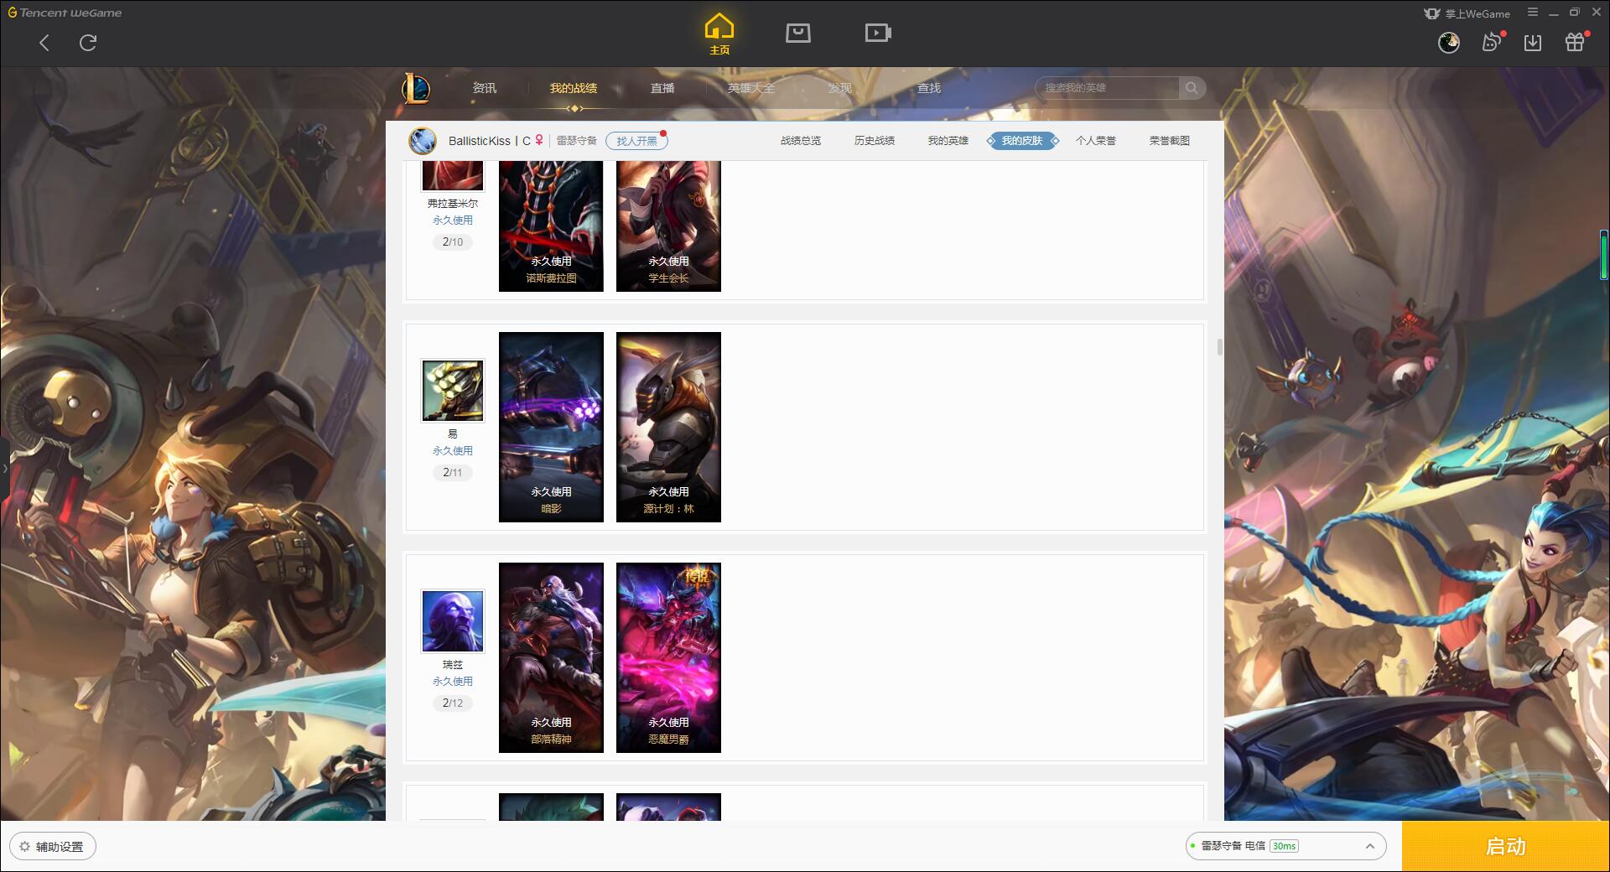Image resolution: width=1610 pixels, height=872 pixels.
Task: Click the search magnifier button
Action: click(x=1192, y=88)
